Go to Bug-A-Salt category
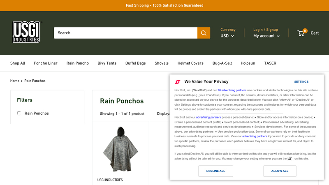This screenshot has width=329, height=185. pos(222,63)
